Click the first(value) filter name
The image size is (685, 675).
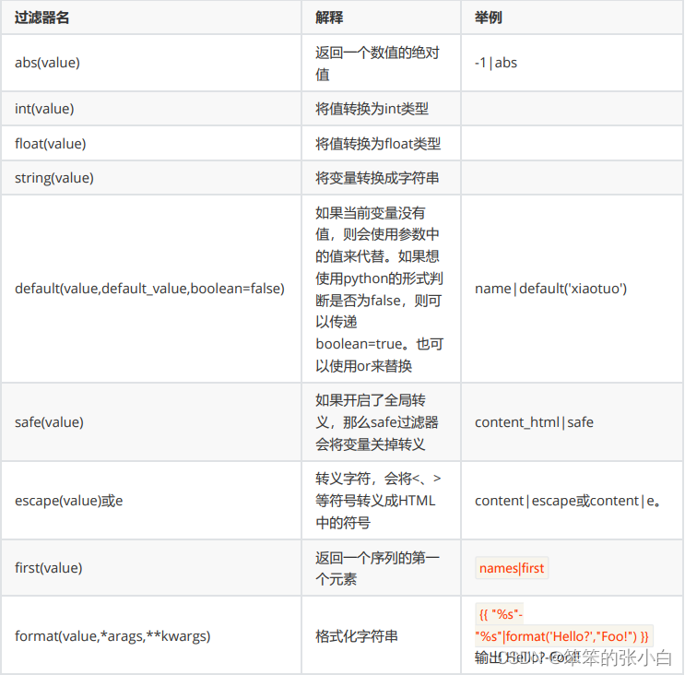pos(49,568)
